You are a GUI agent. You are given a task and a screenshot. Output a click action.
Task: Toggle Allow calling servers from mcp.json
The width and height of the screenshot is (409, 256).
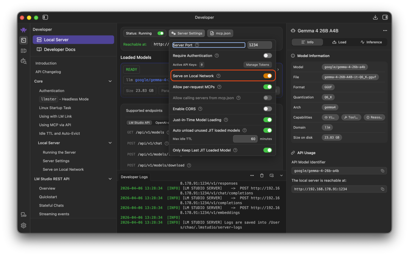(267, 98)
